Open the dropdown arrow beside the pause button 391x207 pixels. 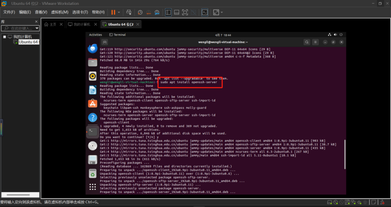pos(119,13)
